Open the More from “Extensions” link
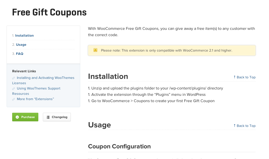The width and height of the screenshot is (269, 159). pyautogui.click(x=35, y=99)
